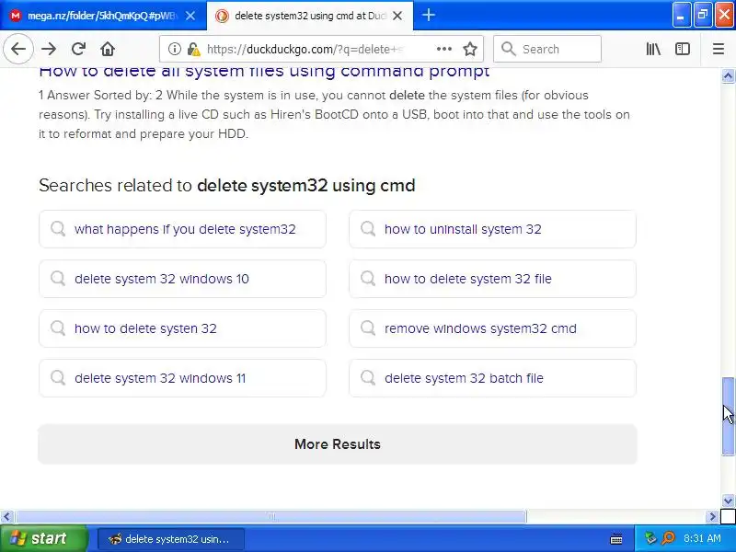Search 'how to delete system 32 file'
736x552 pixels.
[492, 279]
